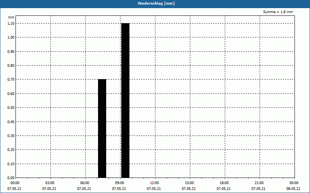
Task: Click the 0,70 y-axis value
Action: 11,80
